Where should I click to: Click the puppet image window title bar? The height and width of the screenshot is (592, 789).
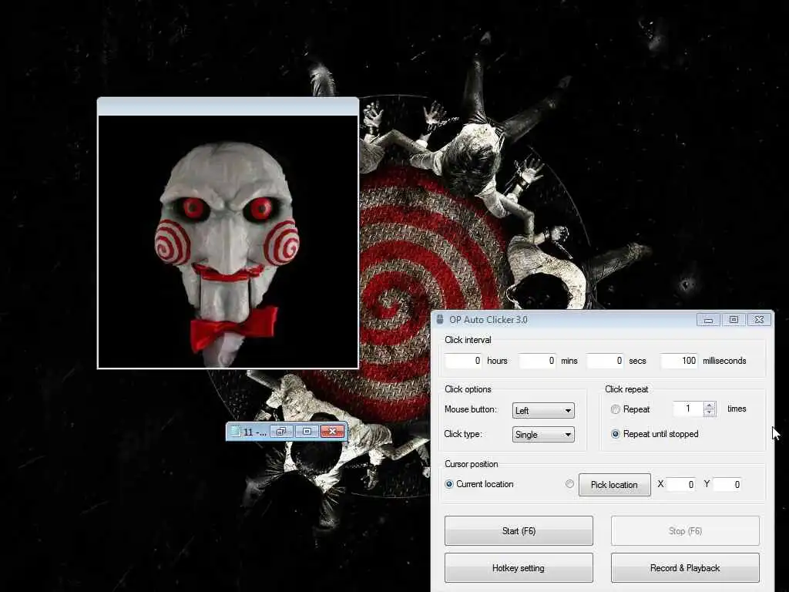point(228,106)
